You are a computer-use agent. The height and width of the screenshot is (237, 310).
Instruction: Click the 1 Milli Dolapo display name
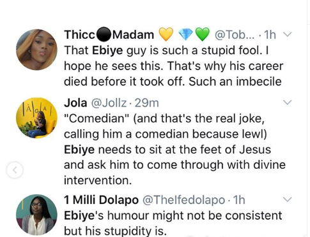(x=102, y=200)
